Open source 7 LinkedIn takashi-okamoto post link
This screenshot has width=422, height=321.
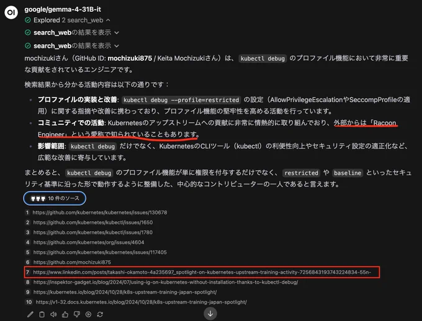coord(202,272)
